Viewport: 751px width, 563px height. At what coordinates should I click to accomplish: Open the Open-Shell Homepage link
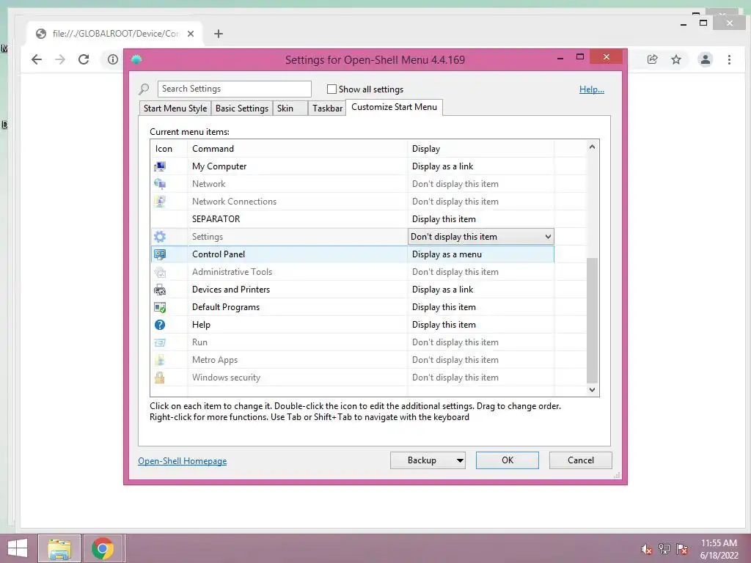[x=183, y=461]
